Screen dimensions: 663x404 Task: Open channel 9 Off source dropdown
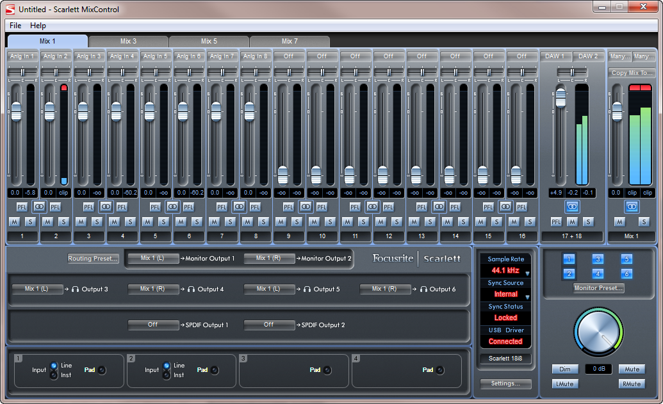[x=288, y=56]
